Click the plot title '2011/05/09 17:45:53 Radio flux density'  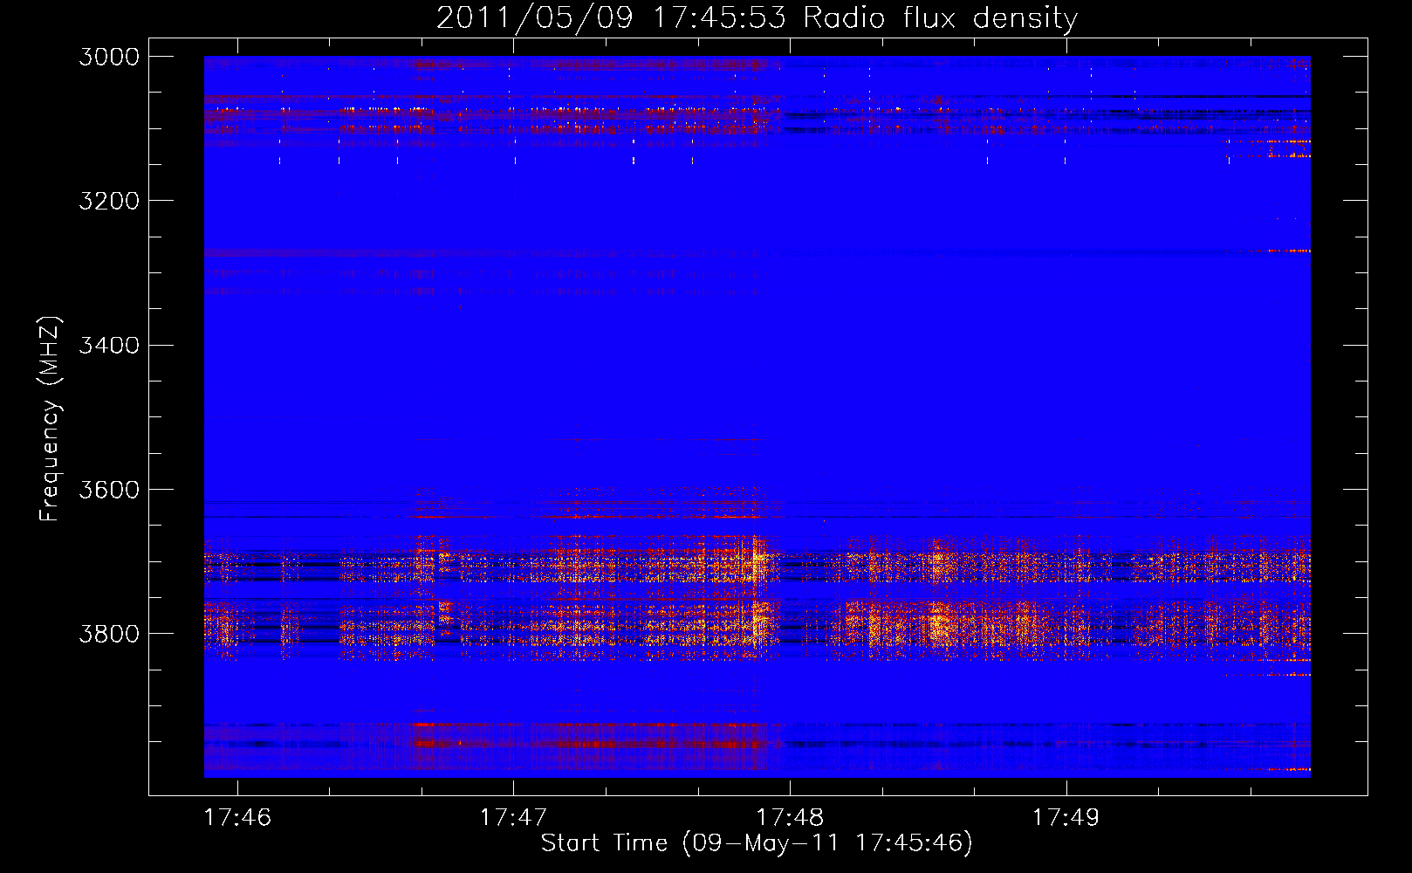pyautogui.click(x=757, y=18)
